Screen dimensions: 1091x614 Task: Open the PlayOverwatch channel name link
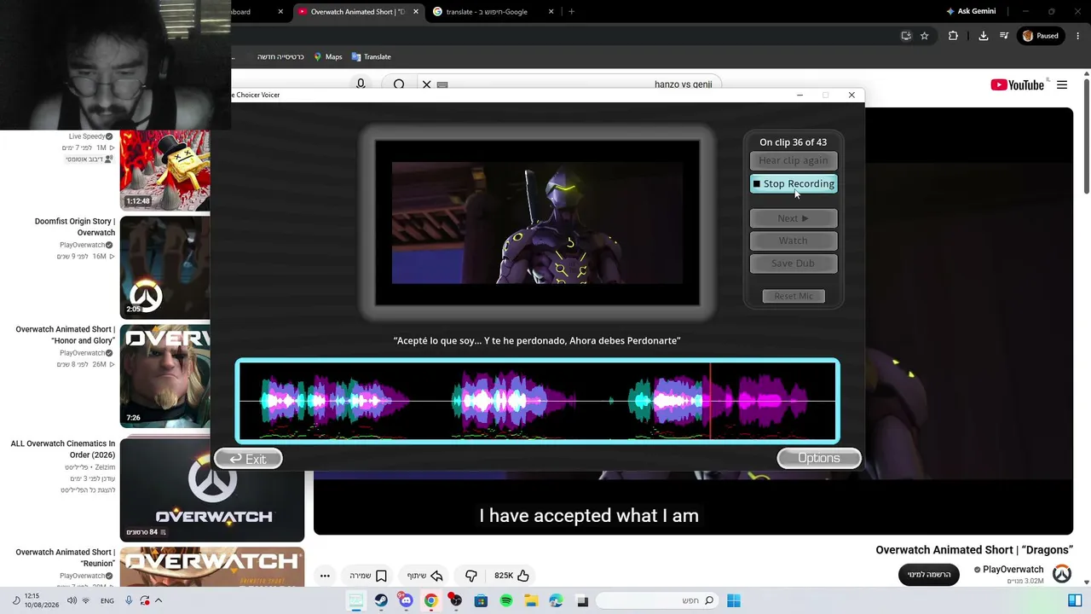coord(1013,570)
